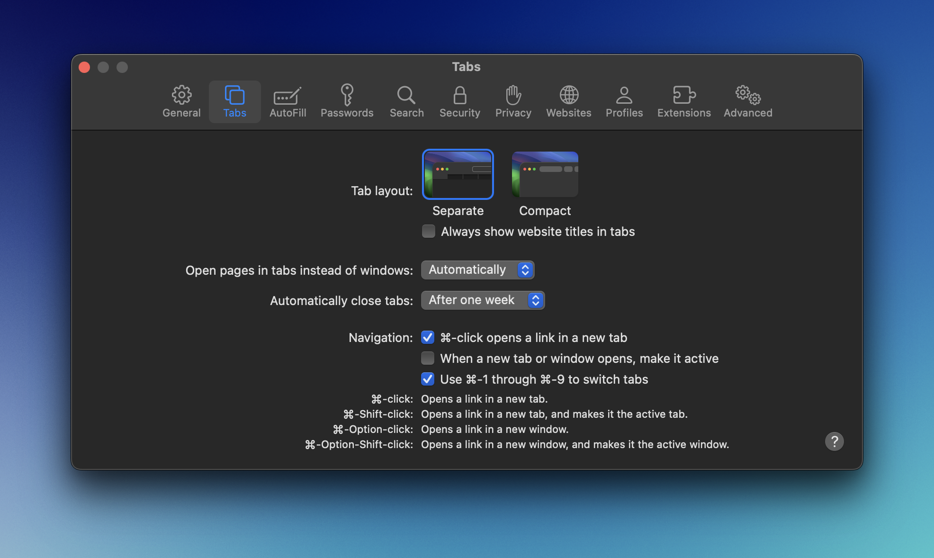934x558 pixels.
Task: Open the Search magnifier pane
Action: coord(406,101)
